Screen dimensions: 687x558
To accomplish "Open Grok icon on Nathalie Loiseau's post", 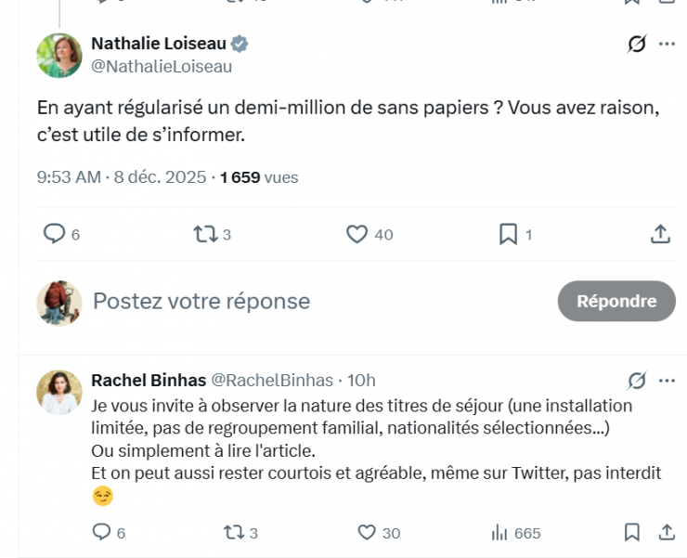I will tap(637, 44).
